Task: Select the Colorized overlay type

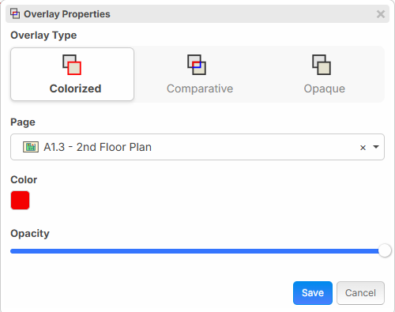Action: click(72, 74)
